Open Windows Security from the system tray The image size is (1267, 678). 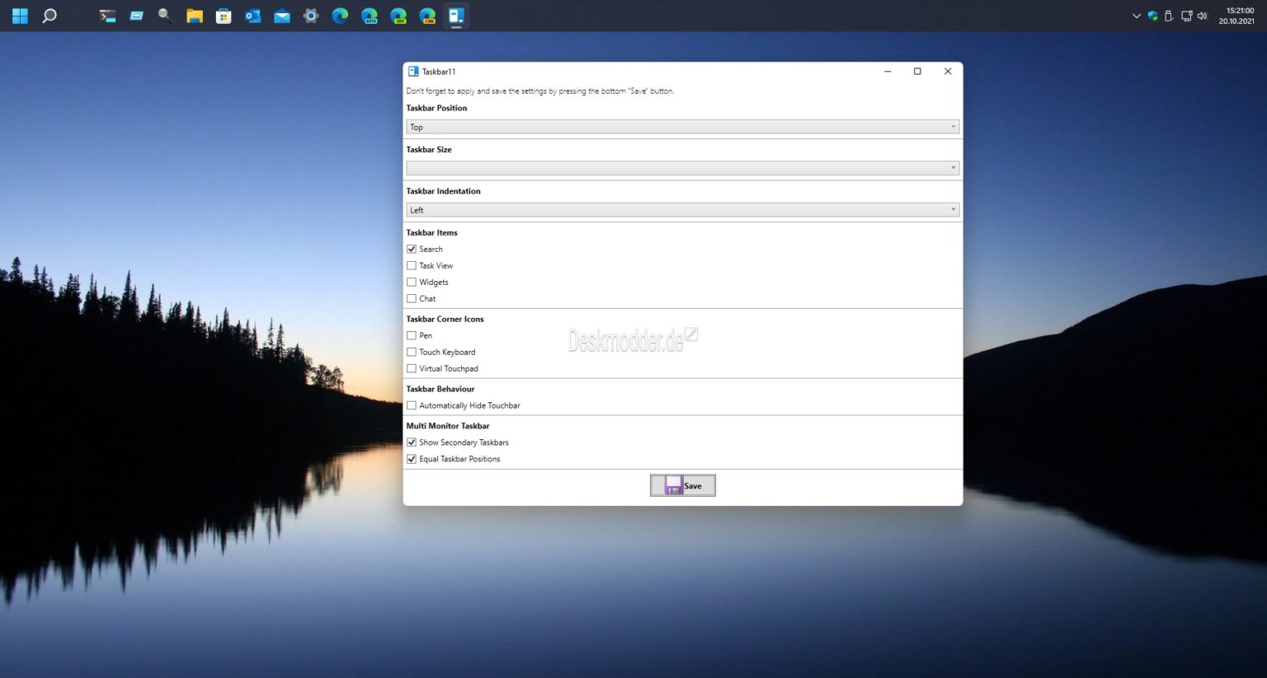click(x=1152, y=15)
